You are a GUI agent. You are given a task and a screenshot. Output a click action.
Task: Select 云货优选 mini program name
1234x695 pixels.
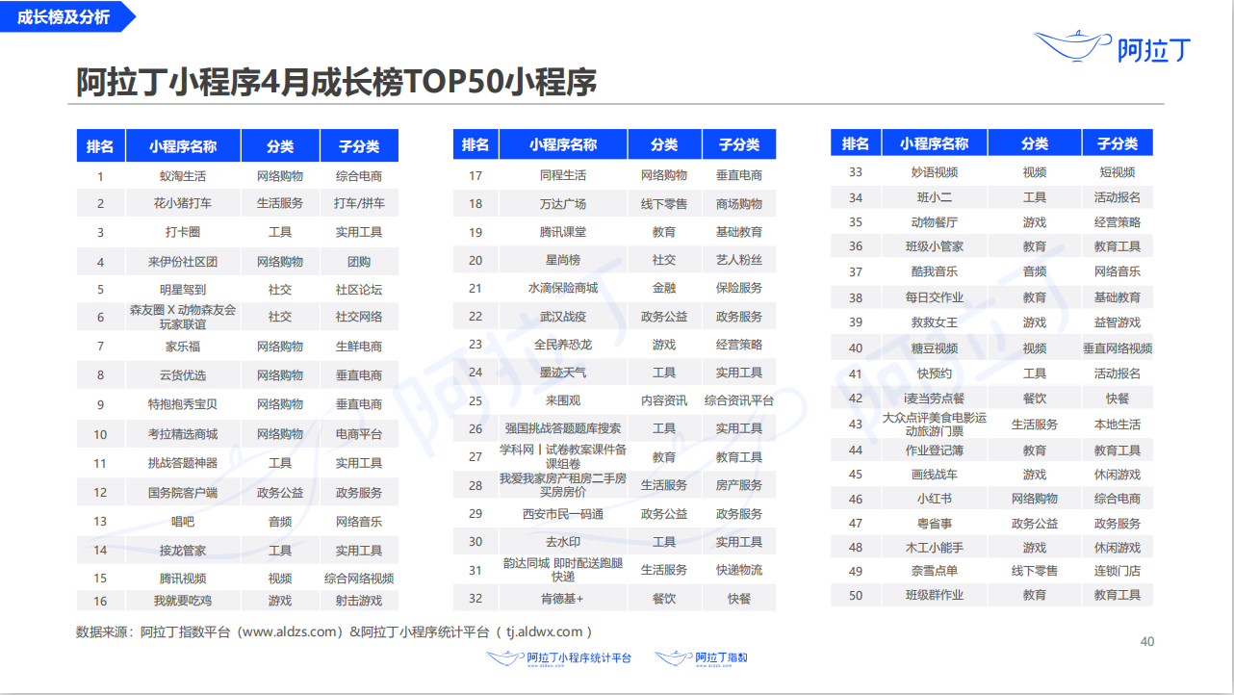pos(183,374)
